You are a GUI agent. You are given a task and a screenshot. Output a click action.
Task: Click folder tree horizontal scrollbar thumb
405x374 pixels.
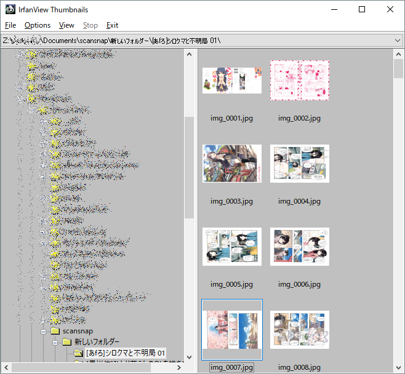81,367
